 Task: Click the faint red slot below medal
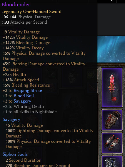(x=92, y=88)
